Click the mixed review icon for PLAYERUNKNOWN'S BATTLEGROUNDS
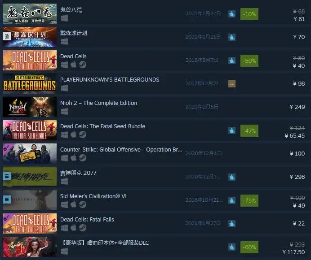 click(232, 84)
